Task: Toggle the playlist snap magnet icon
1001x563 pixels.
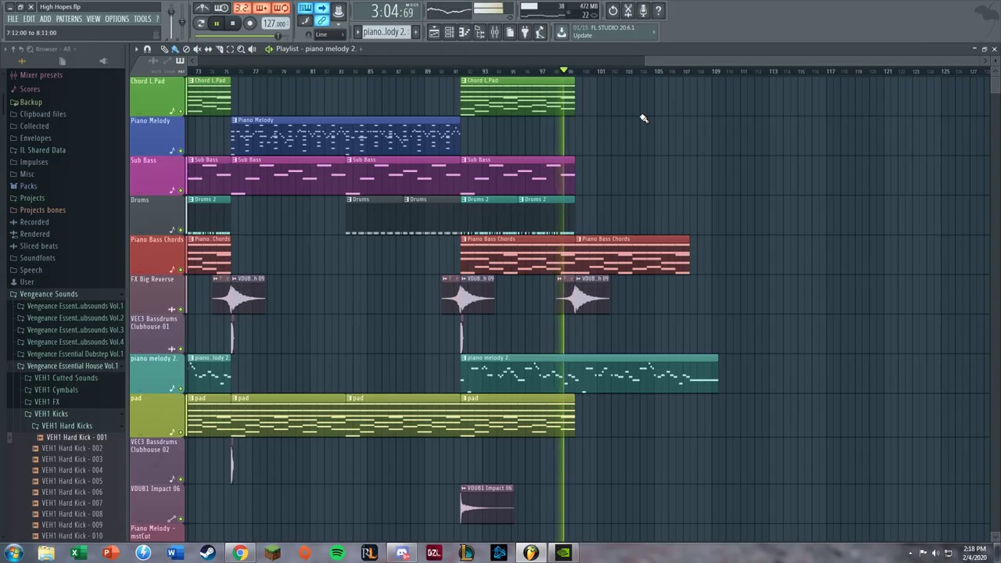Action: tap(147, 49)
